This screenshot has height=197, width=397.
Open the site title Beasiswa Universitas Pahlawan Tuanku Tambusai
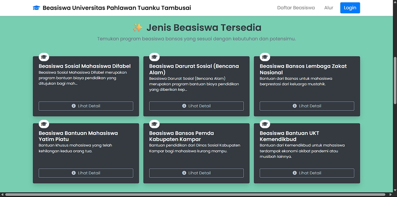[117, 8]
